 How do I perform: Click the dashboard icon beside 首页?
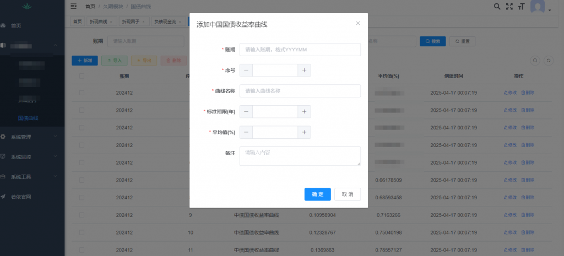coord(3,25)
